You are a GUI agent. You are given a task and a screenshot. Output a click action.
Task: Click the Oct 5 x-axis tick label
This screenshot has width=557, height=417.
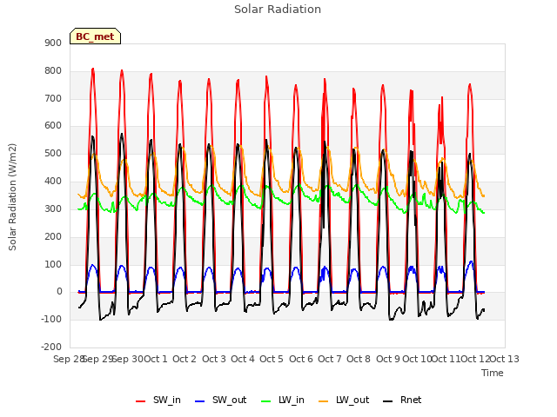coord(272,359)
